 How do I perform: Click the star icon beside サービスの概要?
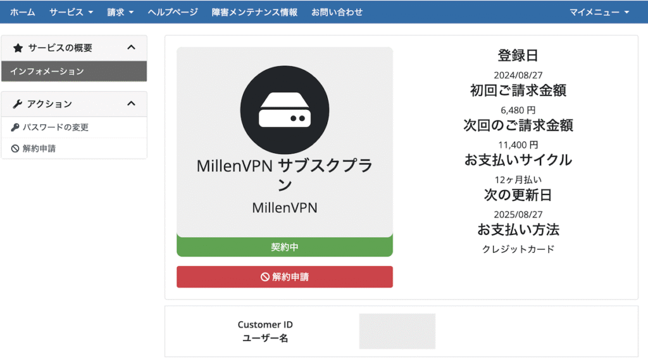[x=18, y=48]
